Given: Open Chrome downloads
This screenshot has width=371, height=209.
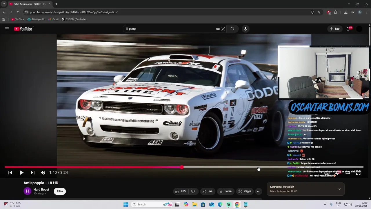Looking at the screenshot, I should 346,12.
